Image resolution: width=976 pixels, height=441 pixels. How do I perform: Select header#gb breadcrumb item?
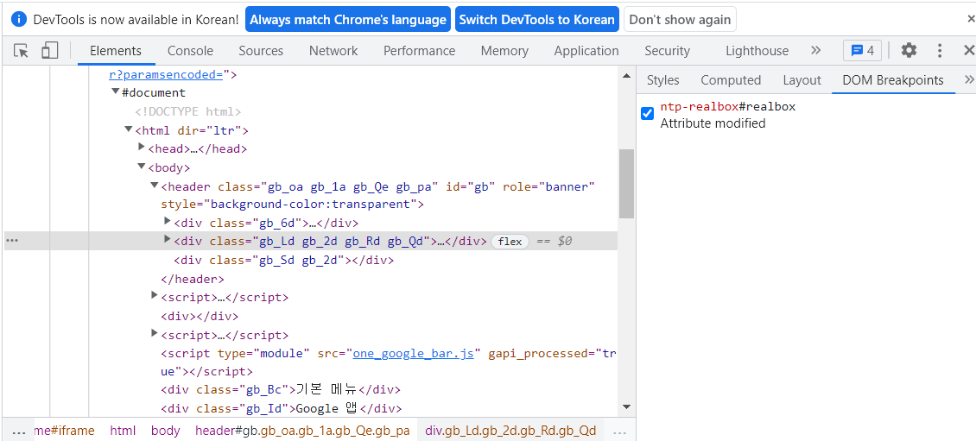302,431
